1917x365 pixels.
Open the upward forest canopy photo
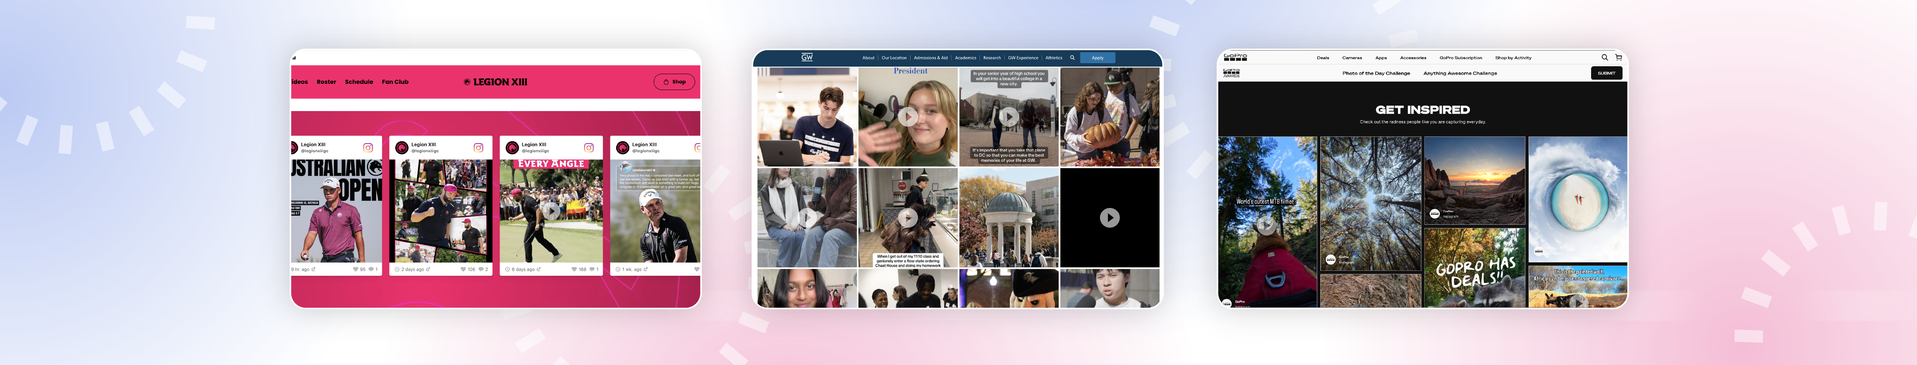(x=1370, y=203)
